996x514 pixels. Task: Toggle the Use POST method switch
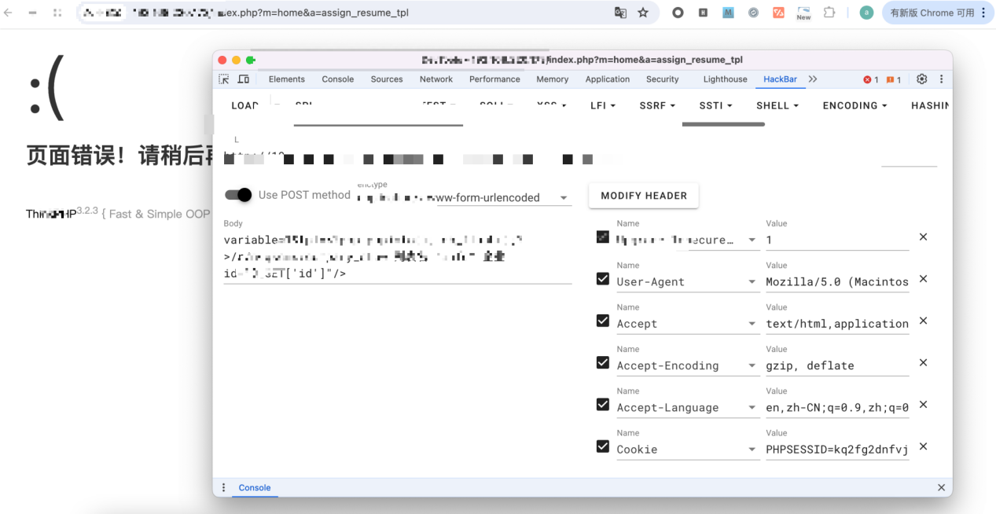(x=238, y=195)
